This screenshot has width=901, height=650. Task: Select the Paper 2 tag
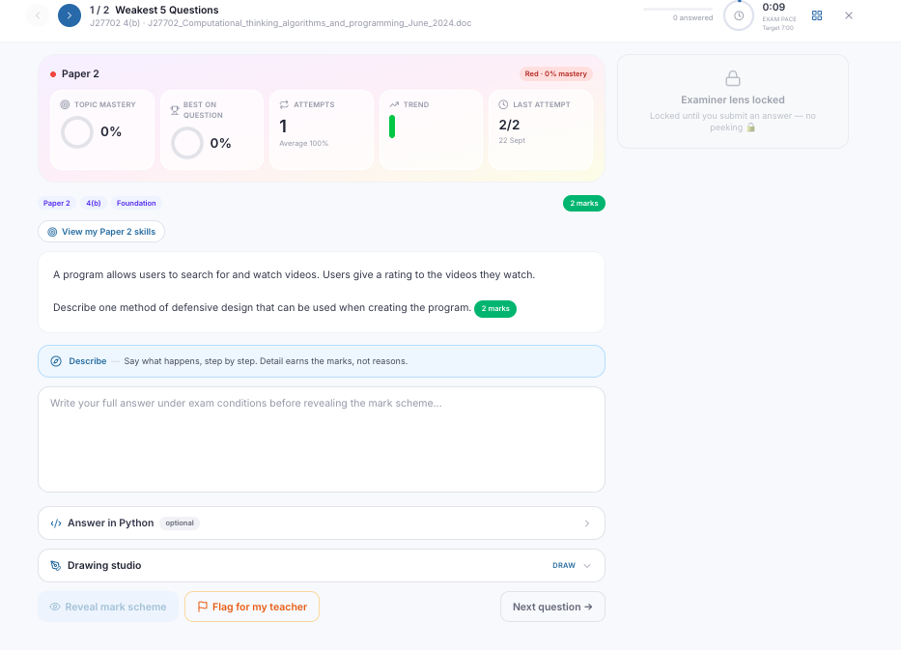point(56,204)
